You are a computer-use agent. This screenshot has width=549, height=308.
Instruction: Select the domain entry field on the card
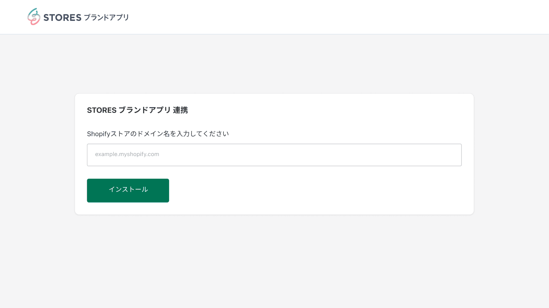274,155
